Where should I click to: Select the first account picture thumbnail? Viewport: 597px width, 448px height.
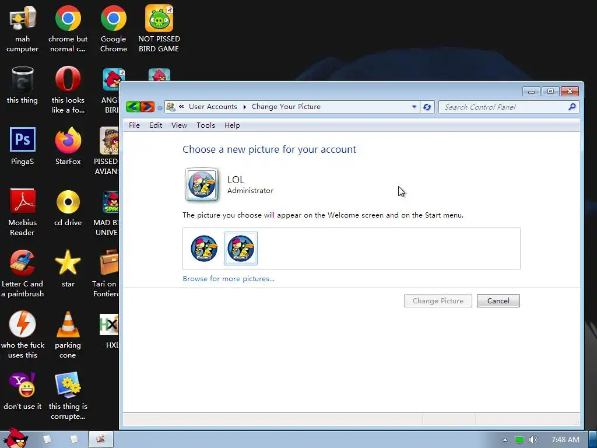[204, 249]
